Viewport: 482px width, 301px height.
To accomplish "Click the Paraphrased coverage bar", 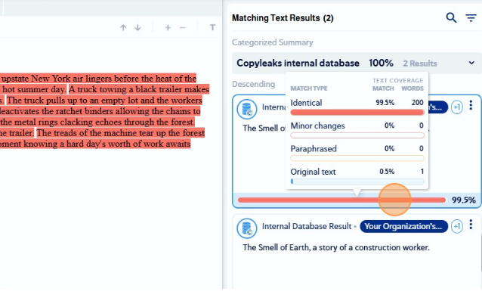I will point(357,159).
